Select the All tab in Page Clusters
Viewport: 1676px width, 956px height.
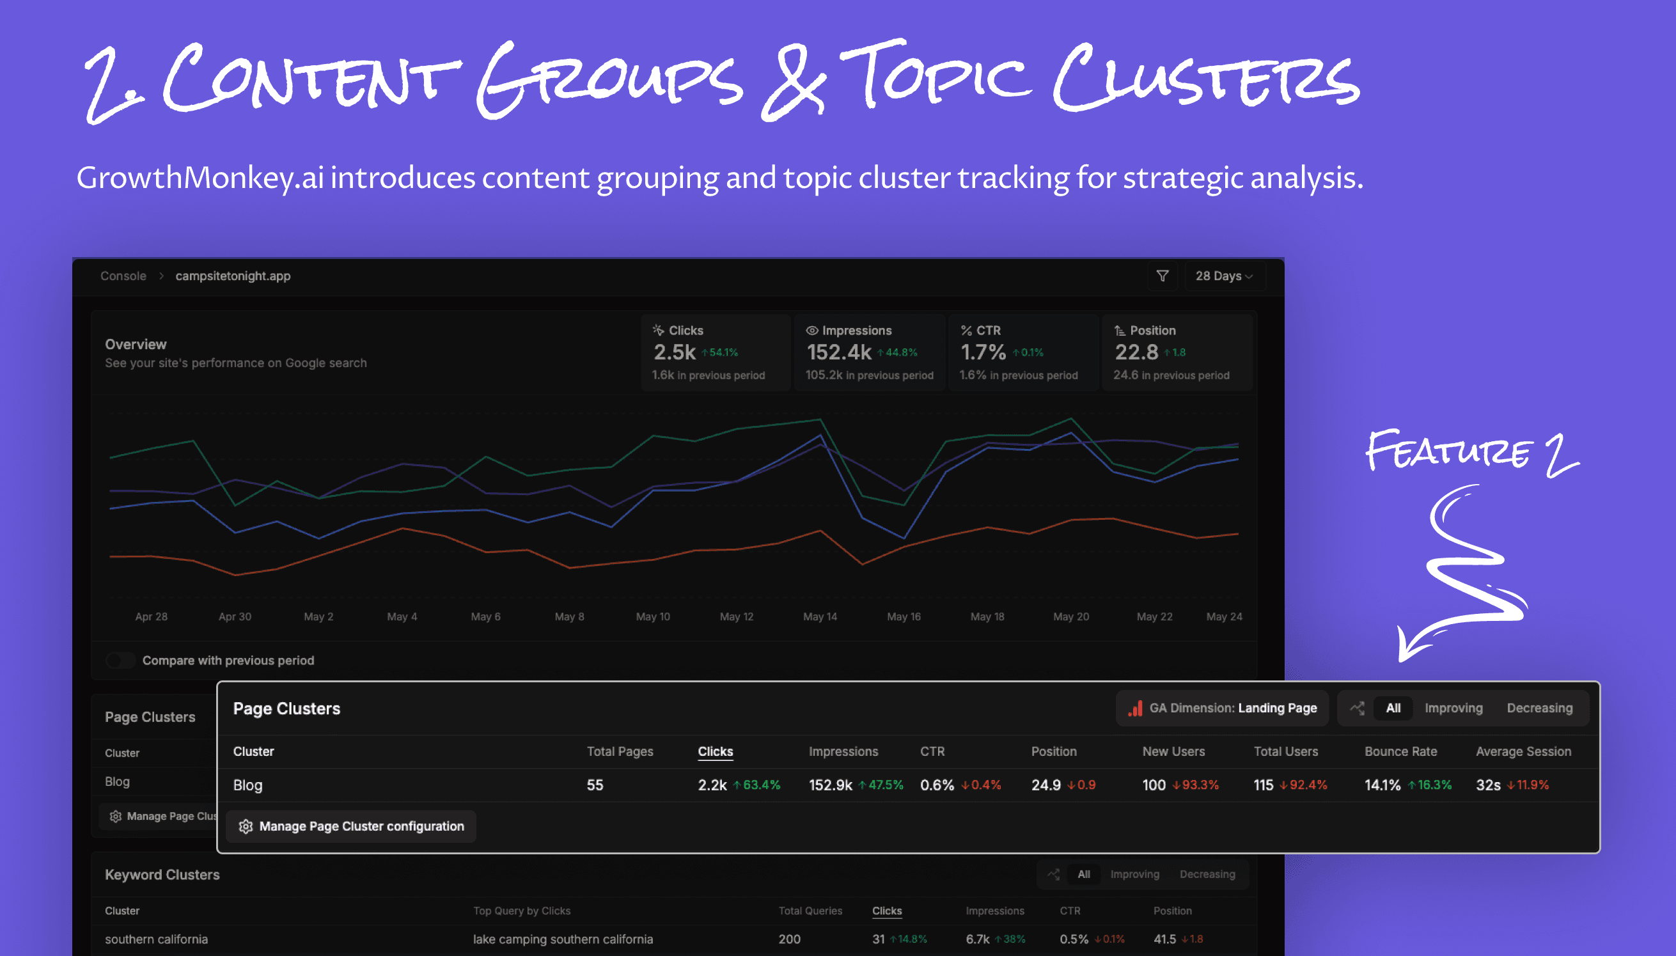[1393, 708]
